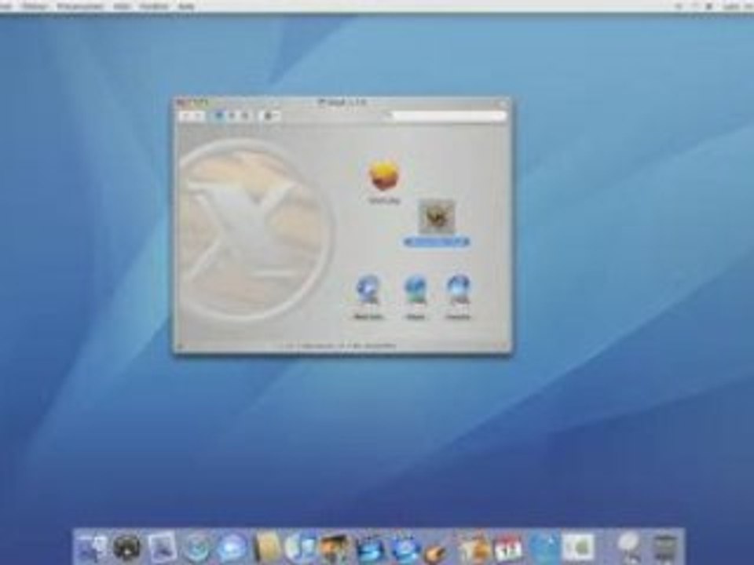The height and width of the screenshot is (565, 754).
Task: Open Address Book brown book Dock icon
Action: click(x=267, y=547)
